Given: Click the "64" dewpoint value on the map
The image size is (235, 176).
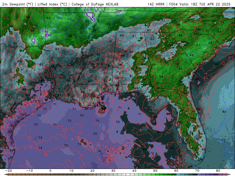Looking at the screenshot, I should click(x=131, y=52).
